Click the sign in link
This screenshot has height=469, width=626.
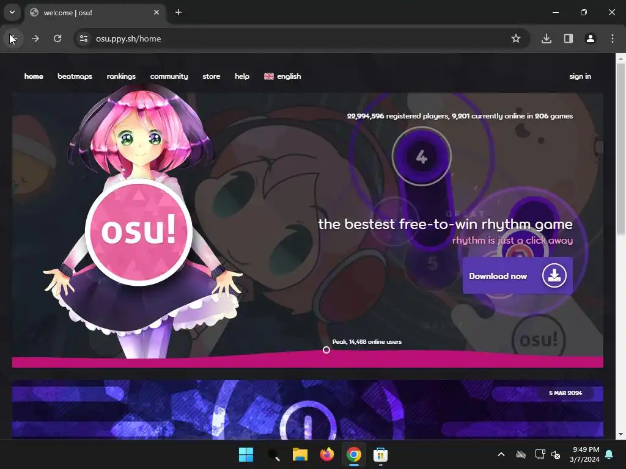pyautogui.click(x=580, y=76)
